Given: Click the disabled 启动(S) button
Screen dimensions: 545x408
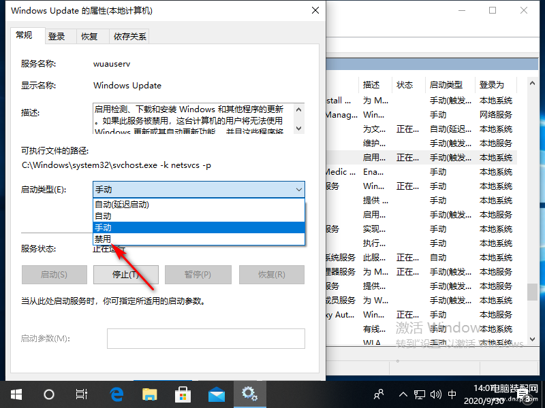Looking at the screenshot, I should pos(54,275).
